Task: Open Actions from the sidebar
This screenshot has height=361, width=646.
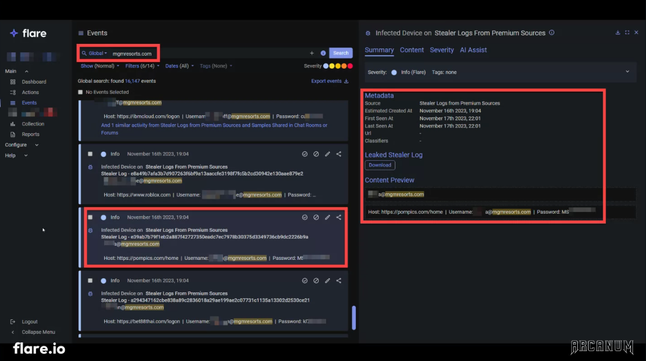Action: [30, 93]
